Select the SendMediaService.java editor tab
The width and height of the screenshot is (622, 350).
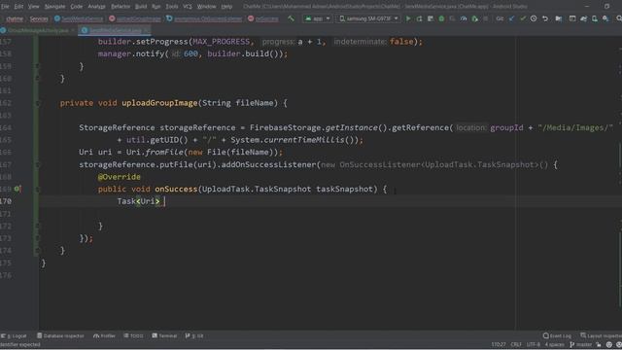[x=115, y=30]
